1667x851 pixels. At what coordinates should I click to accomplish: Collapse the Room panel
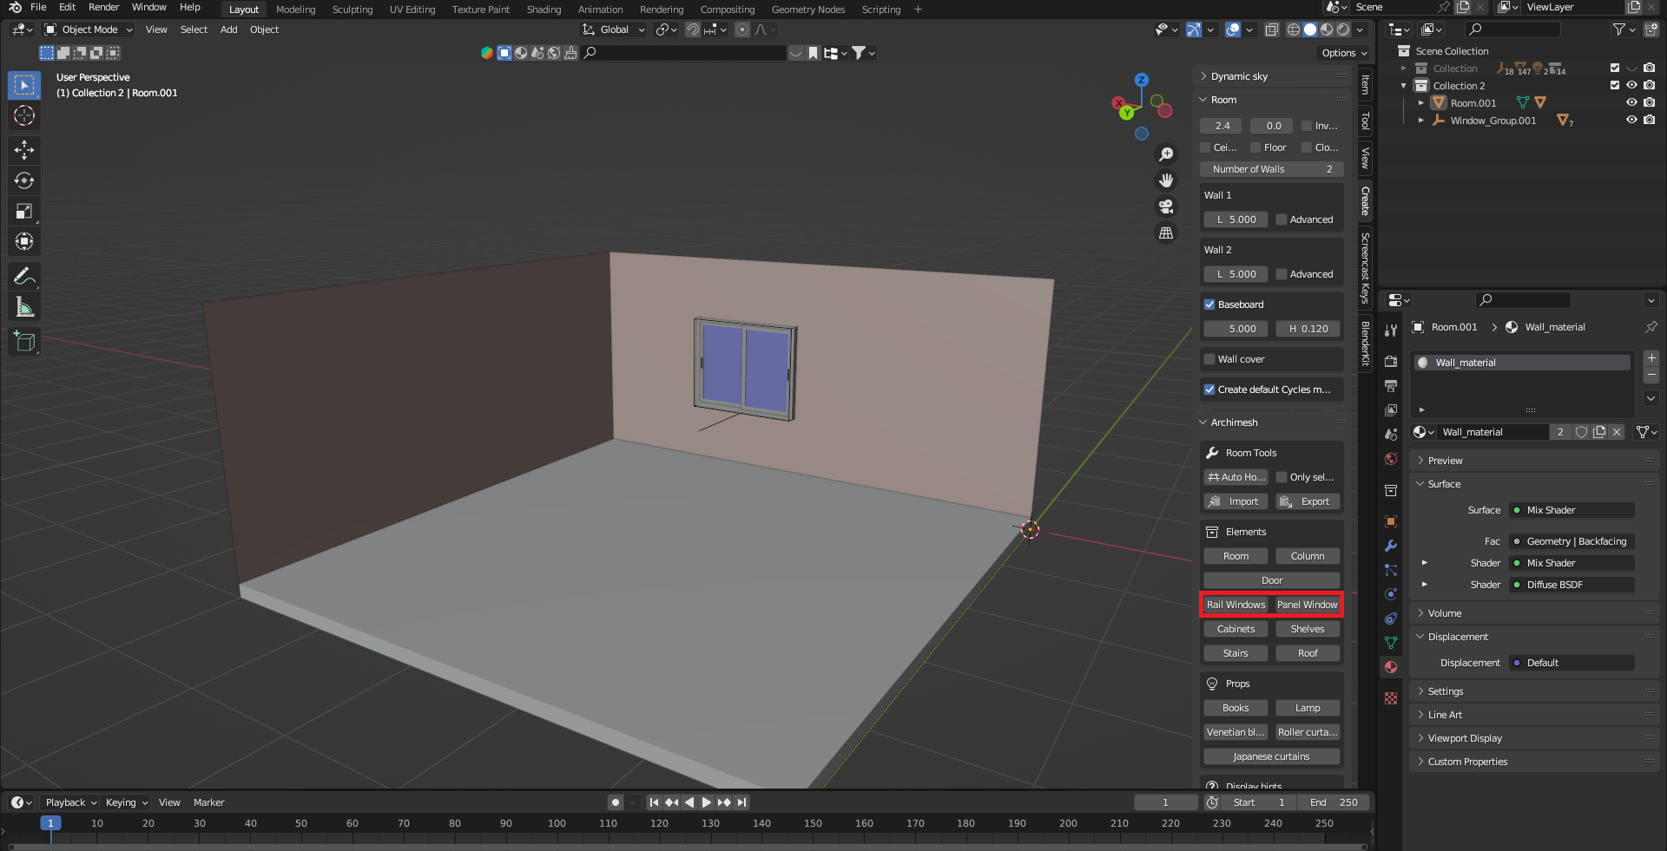tap(1272, 100)
